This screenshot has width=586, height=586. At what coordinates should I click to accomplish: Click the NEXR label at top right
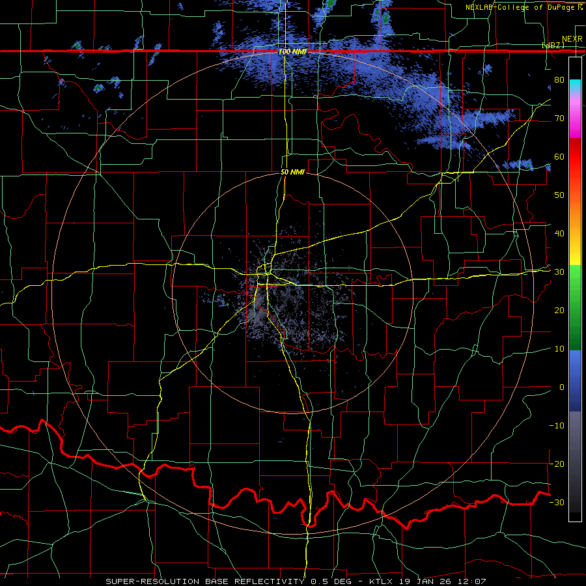pos(572,38)
